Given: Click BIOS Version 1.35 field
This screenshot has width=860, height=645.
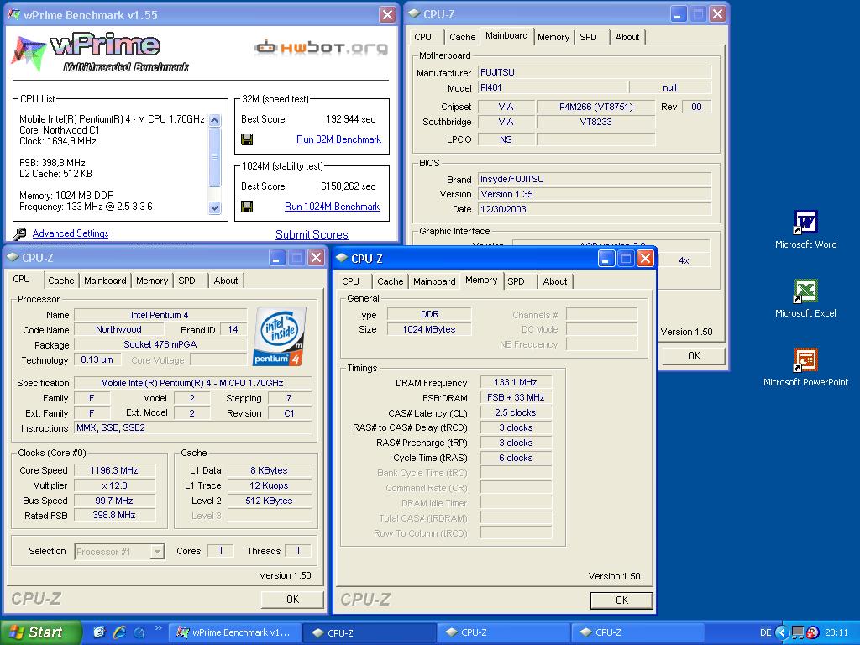Looking at the screenshot, I should [x=595, y=194].
